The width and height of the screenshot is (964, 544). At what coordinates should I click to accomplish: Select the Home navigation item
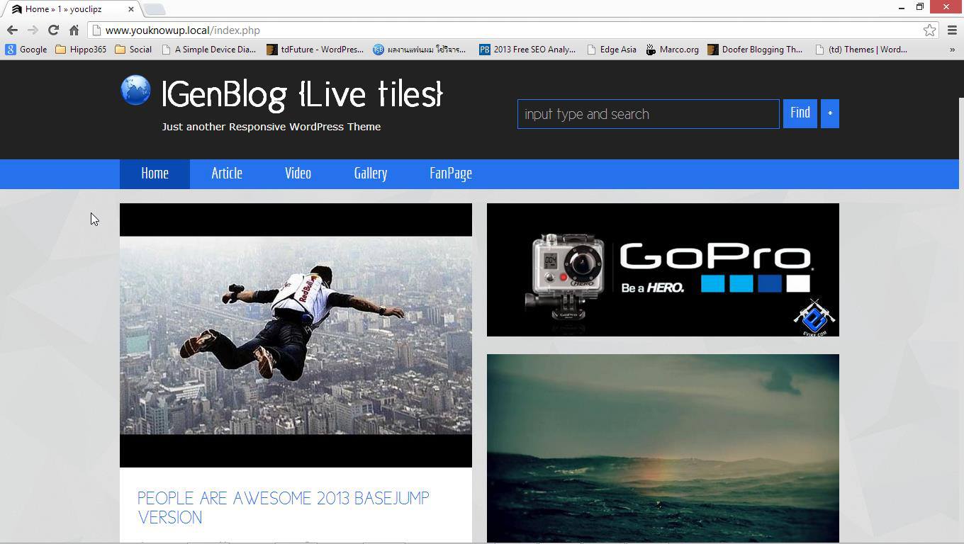[x=155, y=174]
